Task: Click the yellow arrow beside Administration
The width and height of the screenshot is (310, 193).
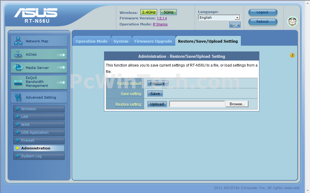Action: tap(18, 148)
